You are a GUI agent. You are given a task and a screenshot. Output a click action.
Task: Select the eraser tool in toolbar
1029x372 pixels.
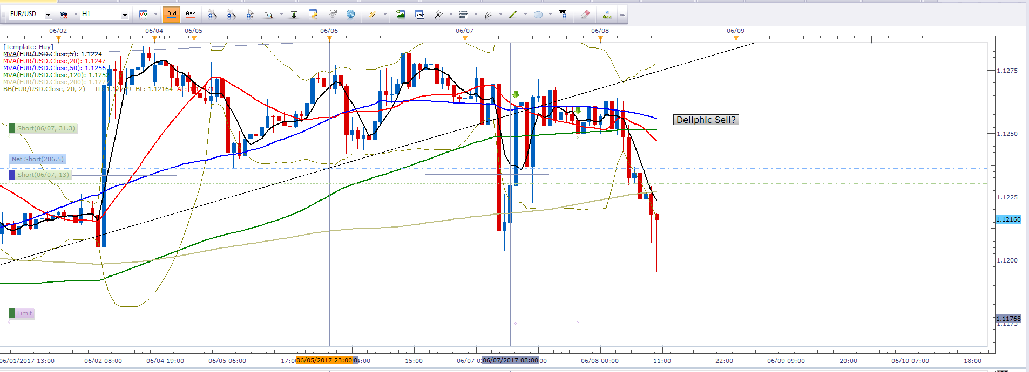[585, 15]
